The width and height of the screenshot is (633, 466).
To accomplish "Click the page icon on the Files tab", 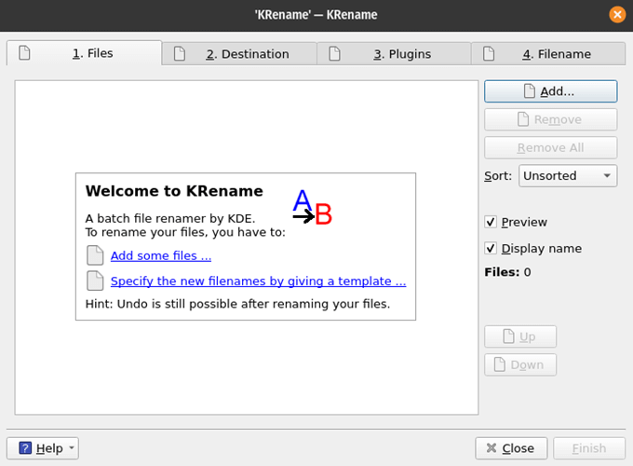I will coord(24,53).
